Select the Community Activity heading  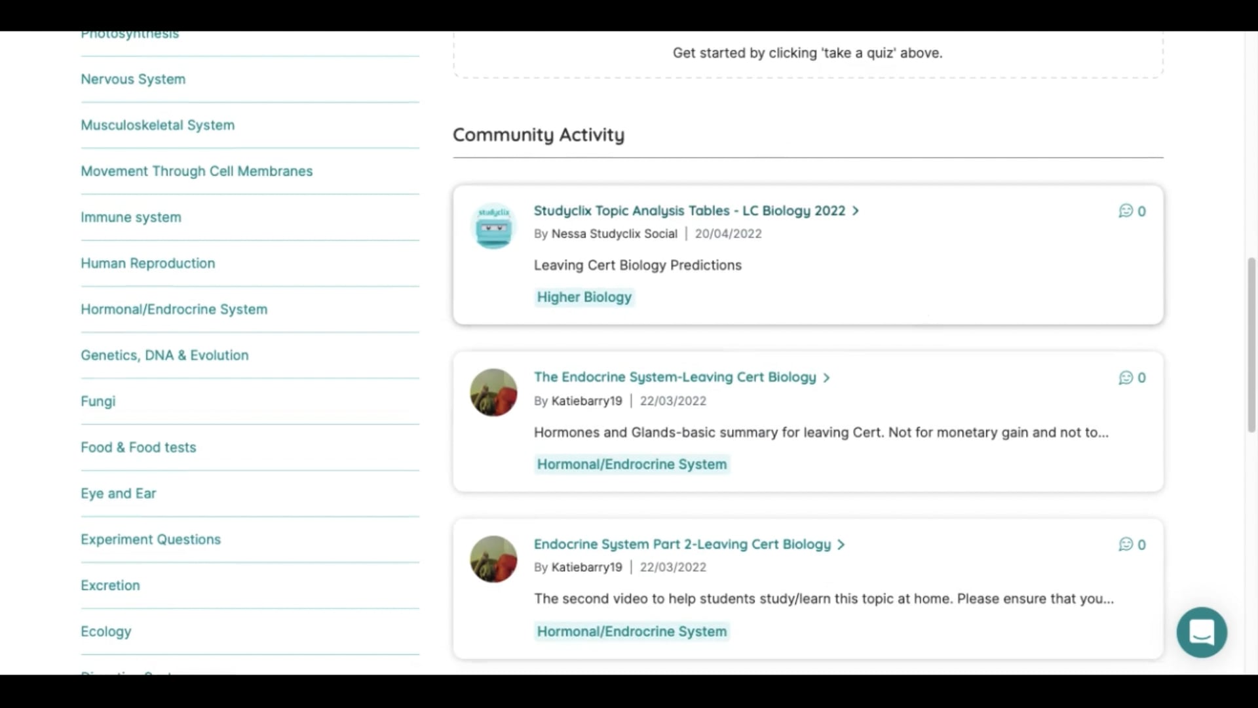[x=538, y=135]
